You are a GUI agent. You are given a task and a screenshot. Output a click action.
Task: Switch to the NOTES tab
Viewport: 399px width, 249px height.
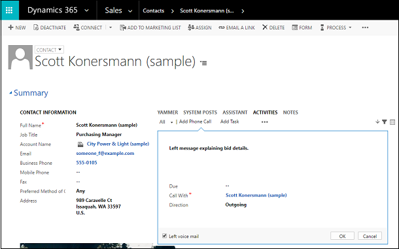point(290,112)
